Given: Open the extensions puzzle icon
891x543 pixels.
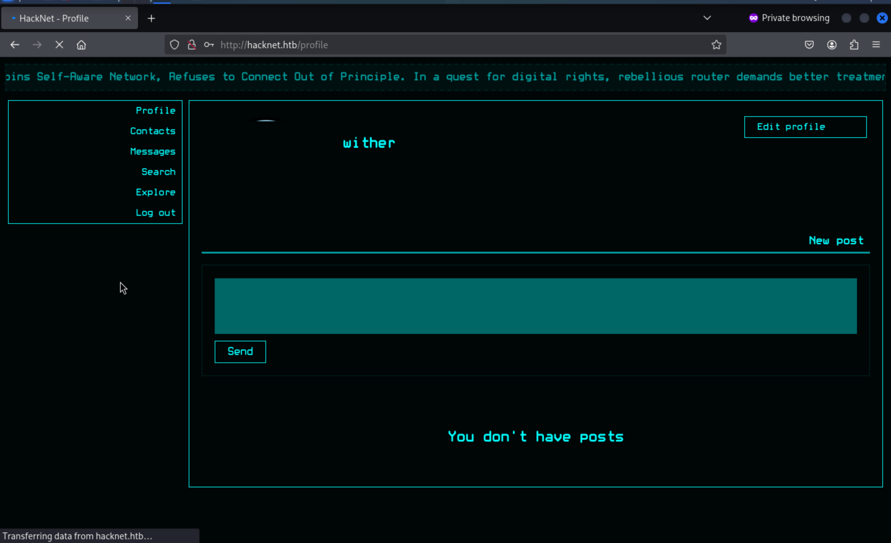Looking at the screenshot, I should [854, 45].
